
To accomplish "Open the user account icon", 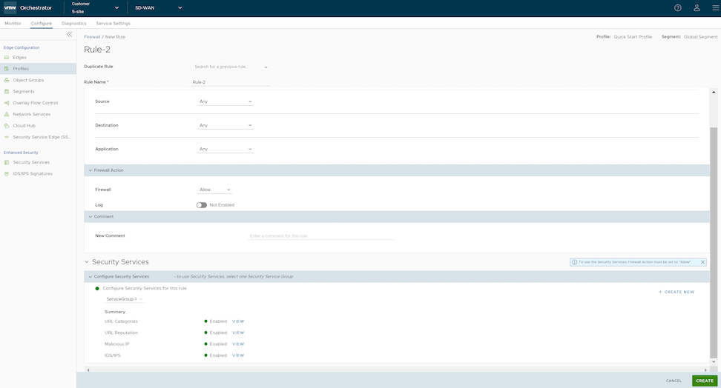I will point(697,8).
